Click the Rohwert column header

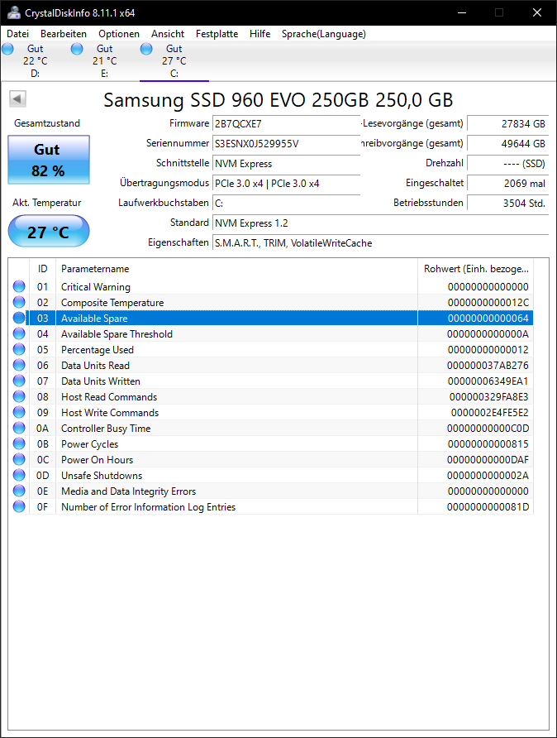click(x=476, y=269)
